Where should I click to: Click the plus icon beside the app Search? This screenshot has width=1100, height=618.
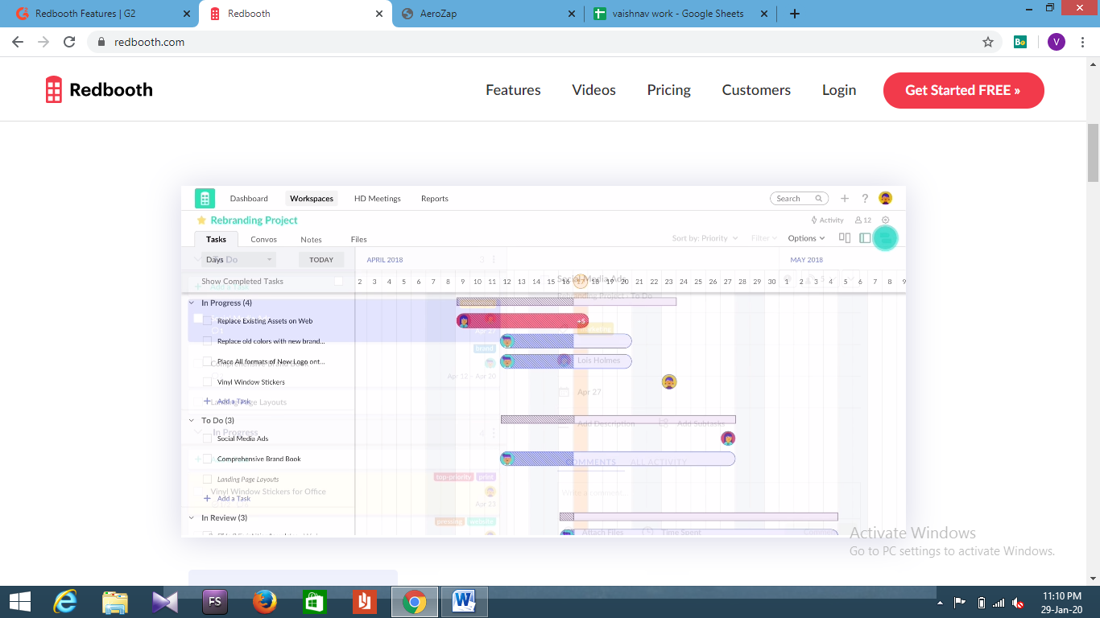point(845,199)
